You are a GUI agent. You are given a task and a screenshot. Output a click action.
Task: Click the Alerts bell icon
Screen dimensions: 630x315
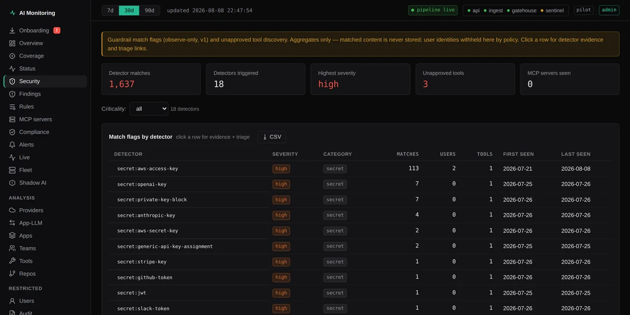point(12,145)
